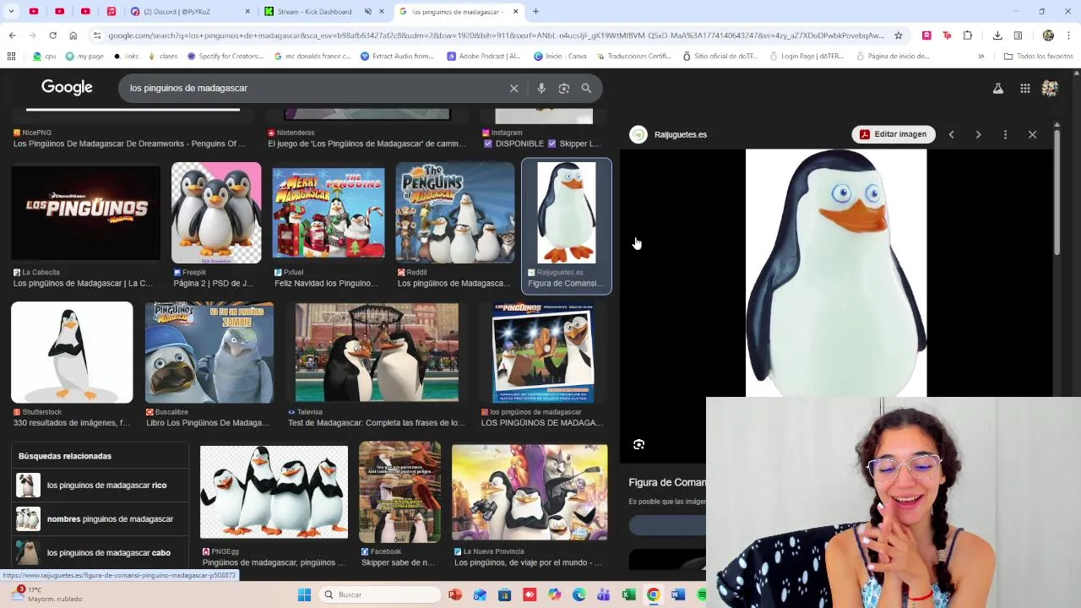Viewport: 1081px width, 608px height.
Task: Search inside image with lens icon in preview
Action: pos(638,444)
